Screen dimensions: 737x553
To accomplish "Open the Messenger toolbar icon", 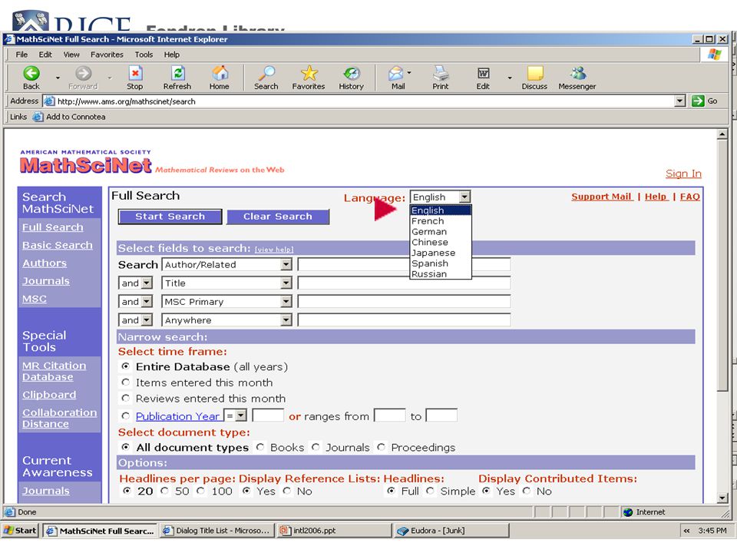I will tap(577, 74).
